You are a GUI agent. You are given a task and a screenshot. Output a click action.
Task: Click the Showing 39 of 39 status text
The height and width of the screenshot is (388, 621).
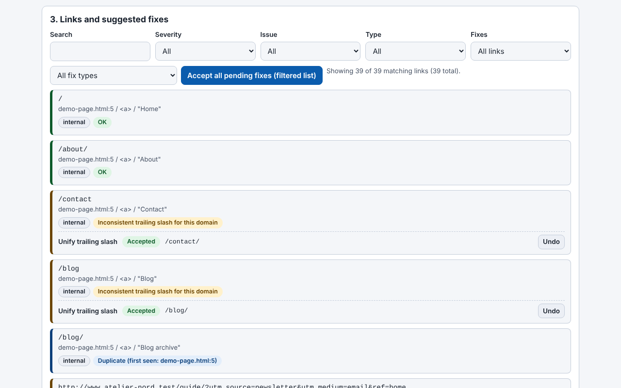pos(393,71)
